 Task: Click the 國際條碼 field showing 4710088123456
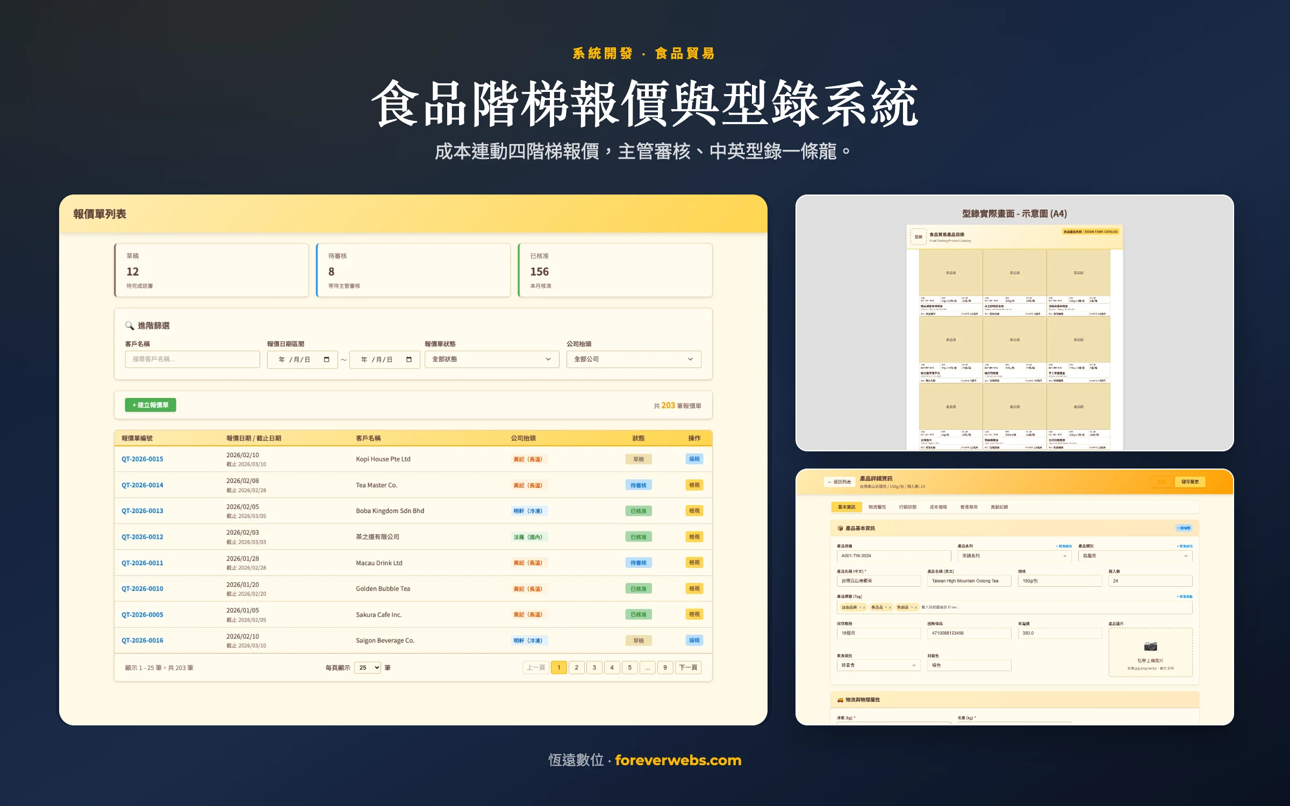(x=969, y=633)
